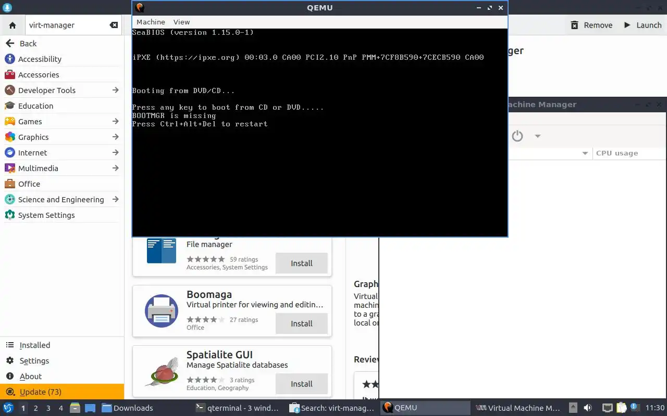
Task: Click the volume speaker tray icon
Action: (x=588, y=408)
